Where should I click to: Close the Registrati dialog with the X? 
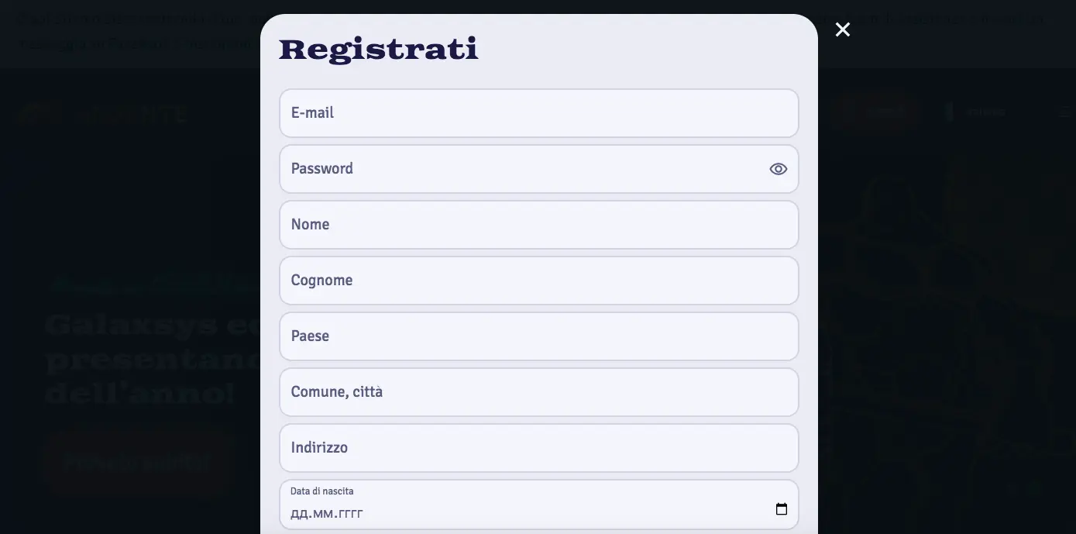pos(843,29)
